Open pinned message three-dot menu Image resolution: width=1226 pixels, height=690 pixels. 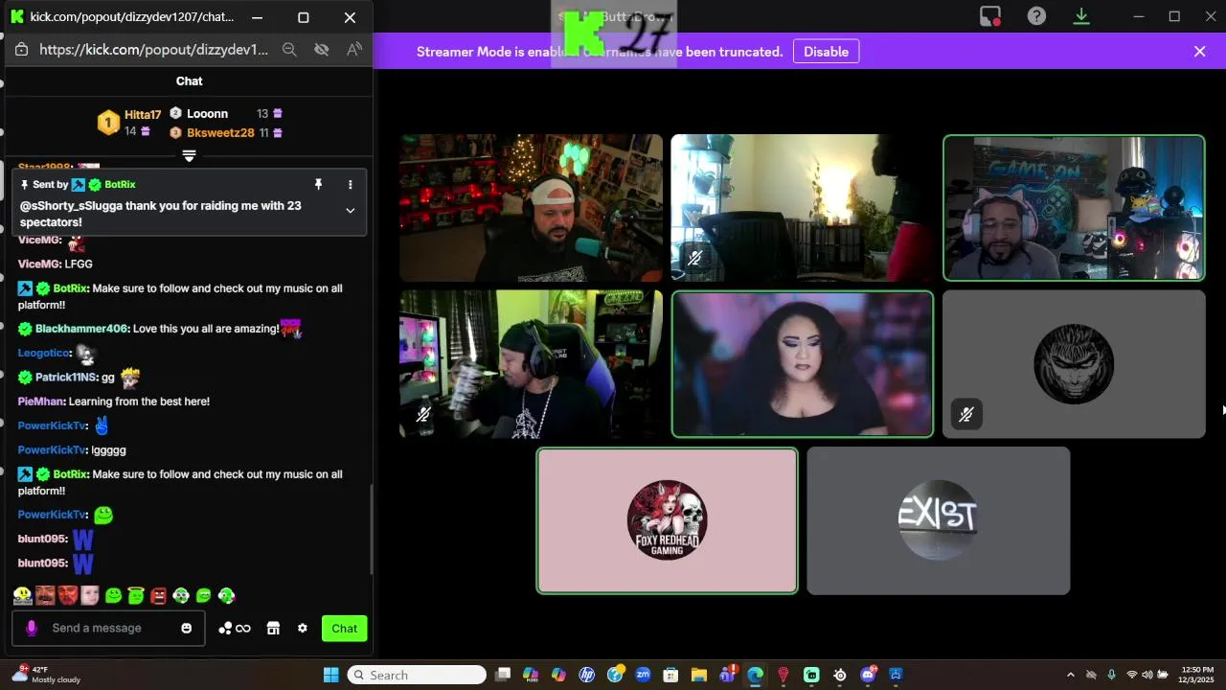[x=351, y=184]
